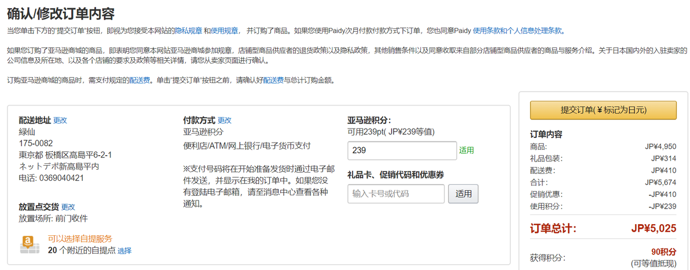The image size is (690, 270).
Task: Click the 商品 amount JP¥4,950
Action: [x=660, y=147]
